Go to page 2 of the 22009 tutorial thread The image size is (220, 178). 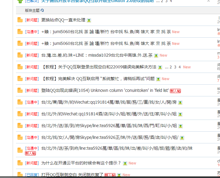pyautogui.click(x=171, y=67)
